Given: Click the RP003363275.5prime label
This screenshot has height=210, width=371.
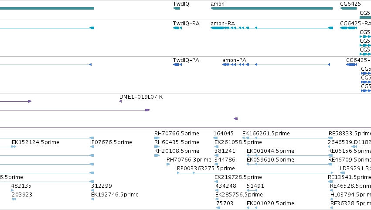Looking at the screenshot, I should click(x=206, y=169).
